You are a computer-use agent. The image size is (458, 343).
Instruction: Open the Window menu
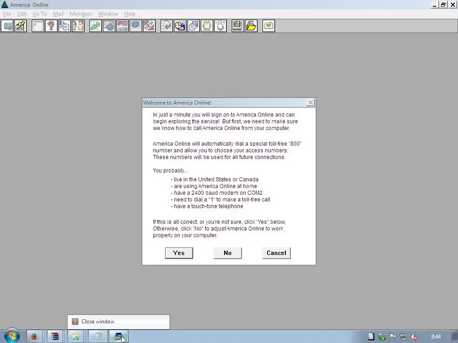pos(108,14)
